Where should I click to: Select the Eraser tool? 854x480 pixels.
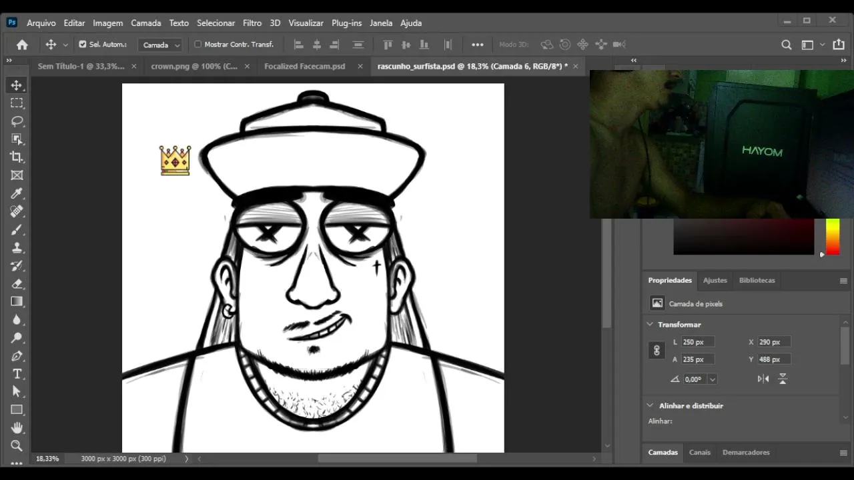(x=17, y=283)
